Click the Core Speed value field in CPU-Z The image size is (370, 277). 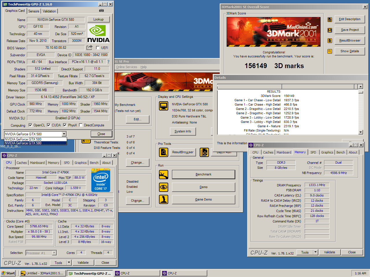[x=39, y=227]
